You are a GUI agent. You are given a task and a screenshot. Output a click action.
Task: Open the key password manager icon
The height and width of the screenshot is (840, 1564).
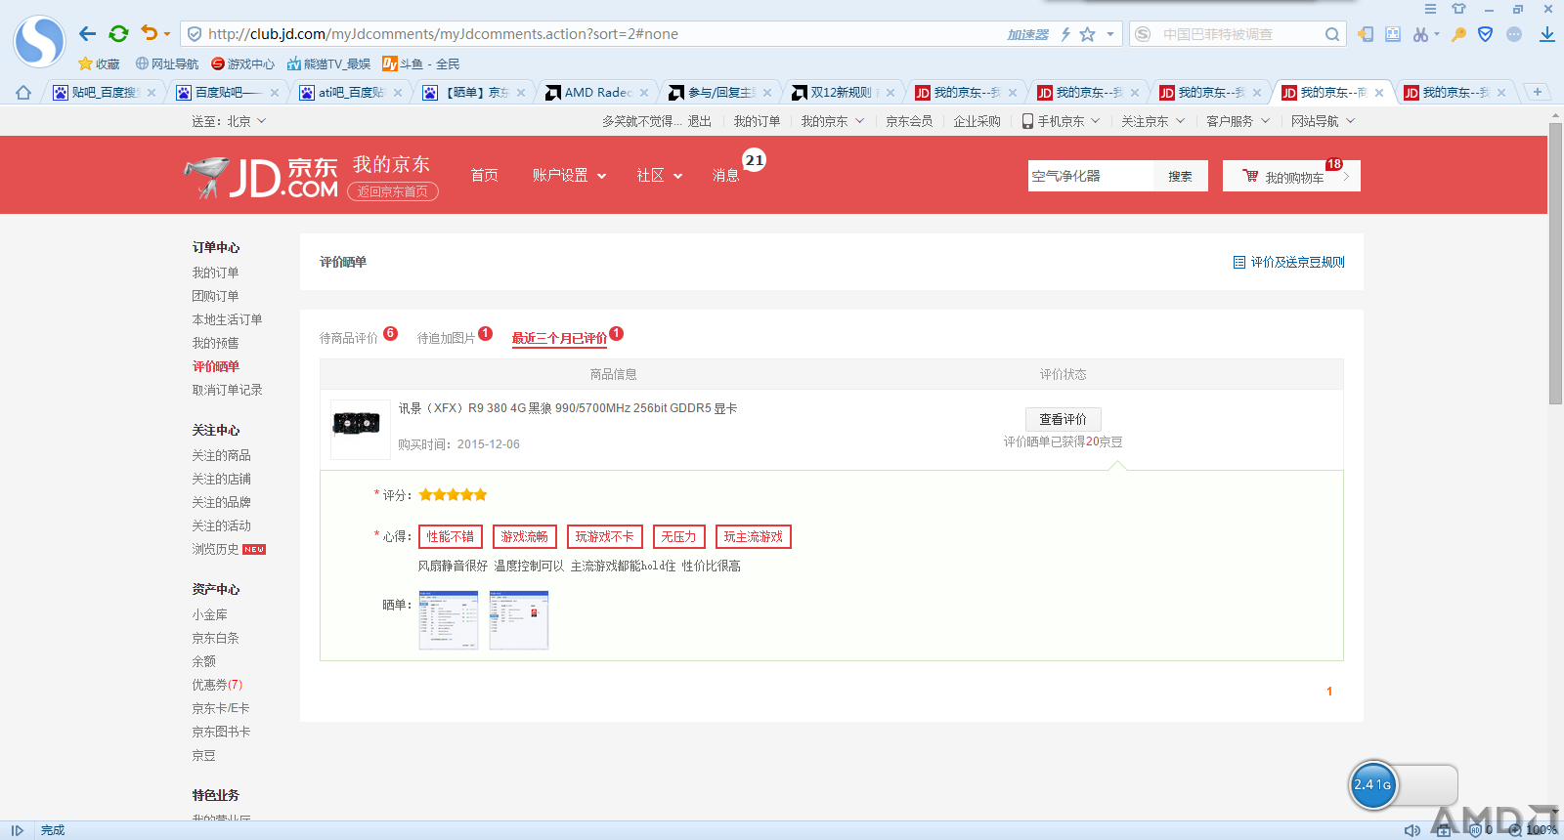(1458, 34)
